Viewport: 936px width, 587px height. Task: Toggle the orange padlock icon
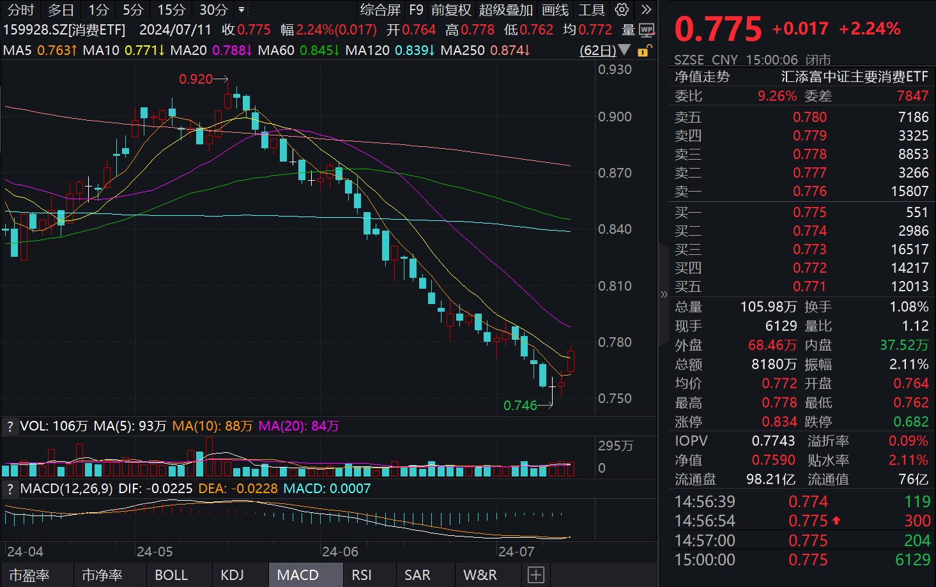(x=645, y=50)
